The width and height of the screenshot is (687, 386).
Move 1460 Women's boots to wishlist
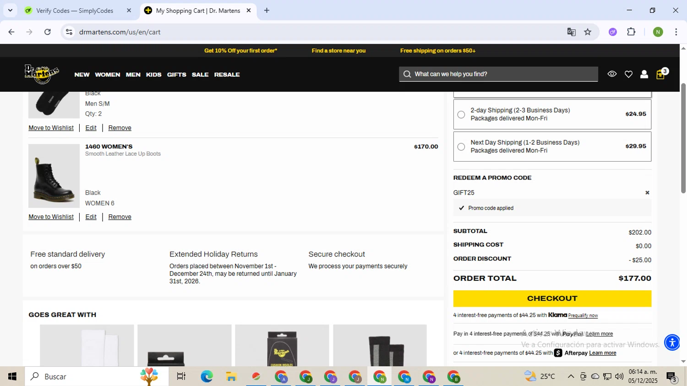(51, 217)
